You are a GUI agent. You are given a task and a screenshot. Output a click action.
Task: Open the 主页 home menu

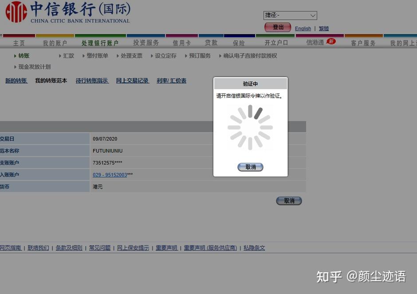(x=19, y=43)
